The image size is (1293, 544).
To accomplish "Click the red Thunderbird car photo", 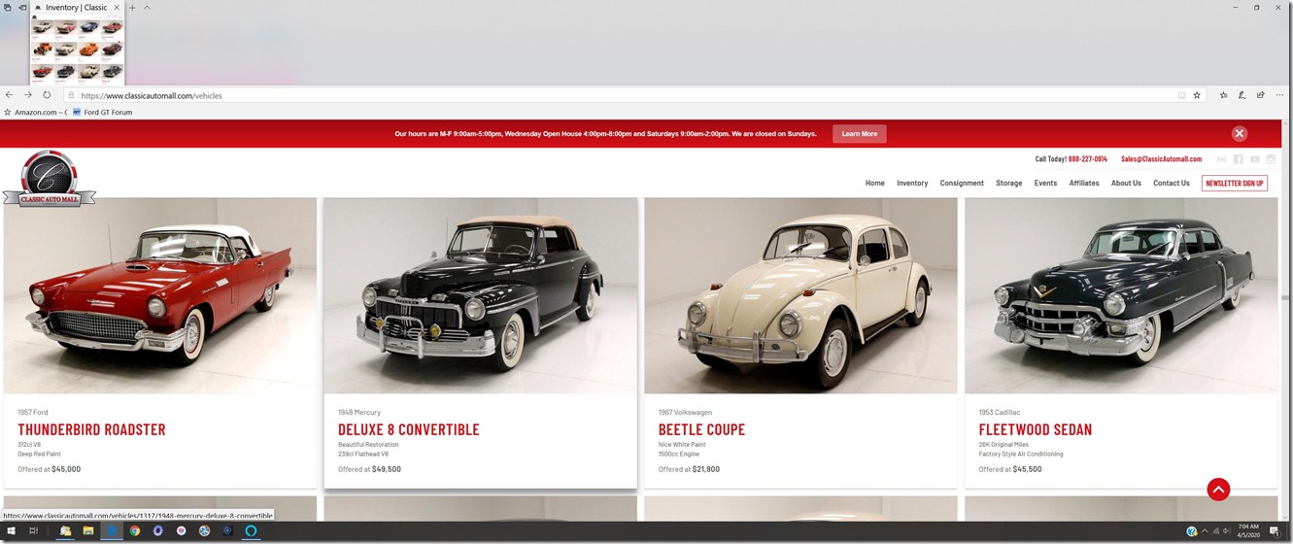I will (160, 295).
